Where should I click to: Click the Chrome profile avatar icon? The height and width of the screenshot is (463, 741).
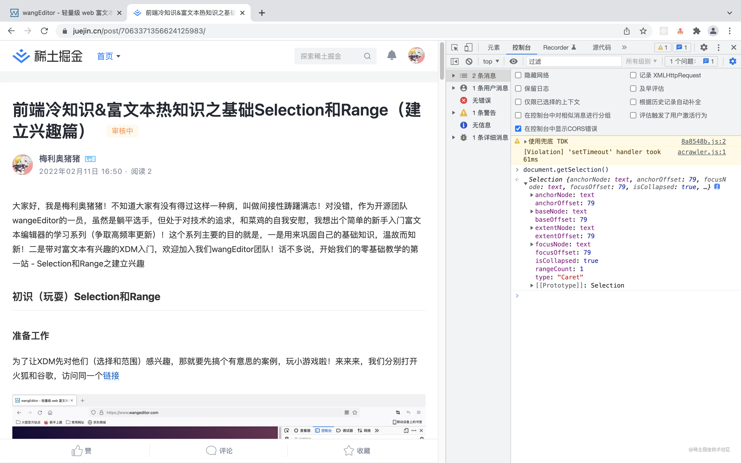coord(713,31)
